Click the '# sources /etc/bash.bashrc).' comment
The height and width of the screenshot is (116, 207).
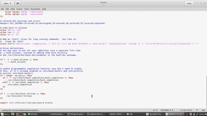point(17,73)
